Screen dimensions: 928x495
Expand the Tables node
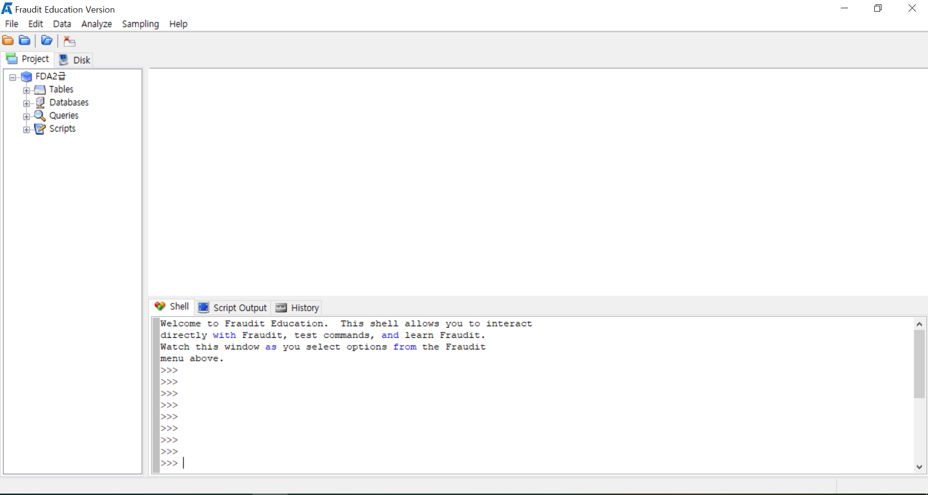tap(27, 90)
